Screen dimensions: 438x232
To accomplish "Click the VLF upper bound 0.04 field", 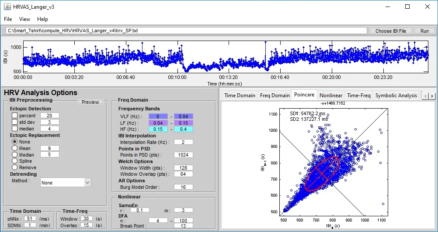I will (x=183, y=116).
